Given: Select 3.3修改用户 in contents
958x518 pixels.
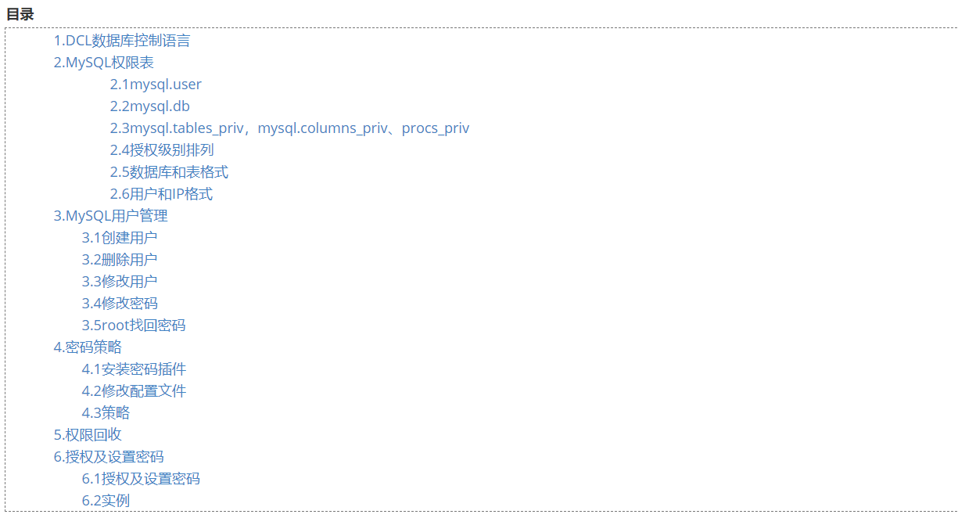Looking at the screenshot, I should click(x=120, y=282).
